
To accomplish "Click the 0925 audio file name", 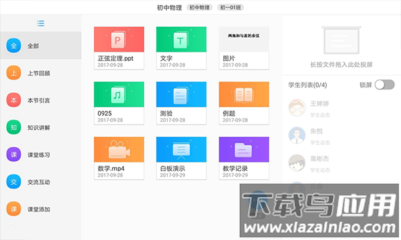I will click(105, 113).
